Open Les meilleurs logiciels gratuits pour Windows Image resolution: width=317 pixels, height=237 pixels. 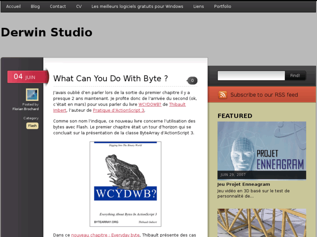tap(137, 7)
